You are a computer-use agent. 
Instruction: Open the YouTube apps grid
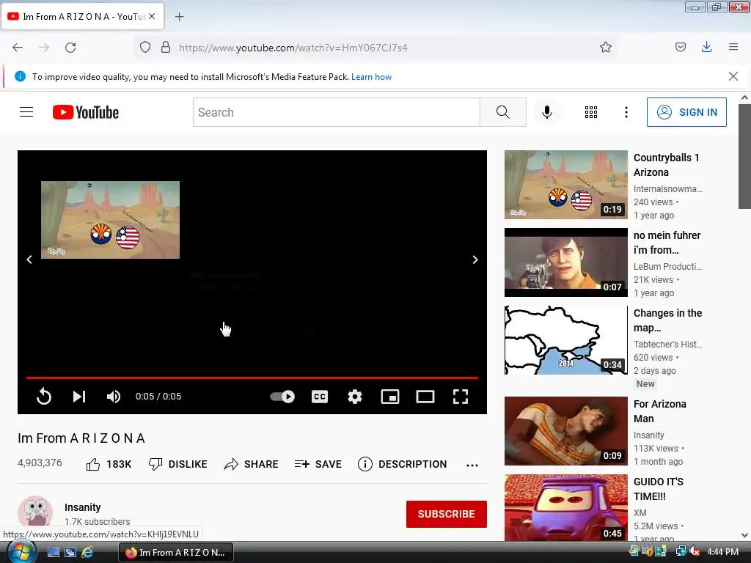point(591,112)
